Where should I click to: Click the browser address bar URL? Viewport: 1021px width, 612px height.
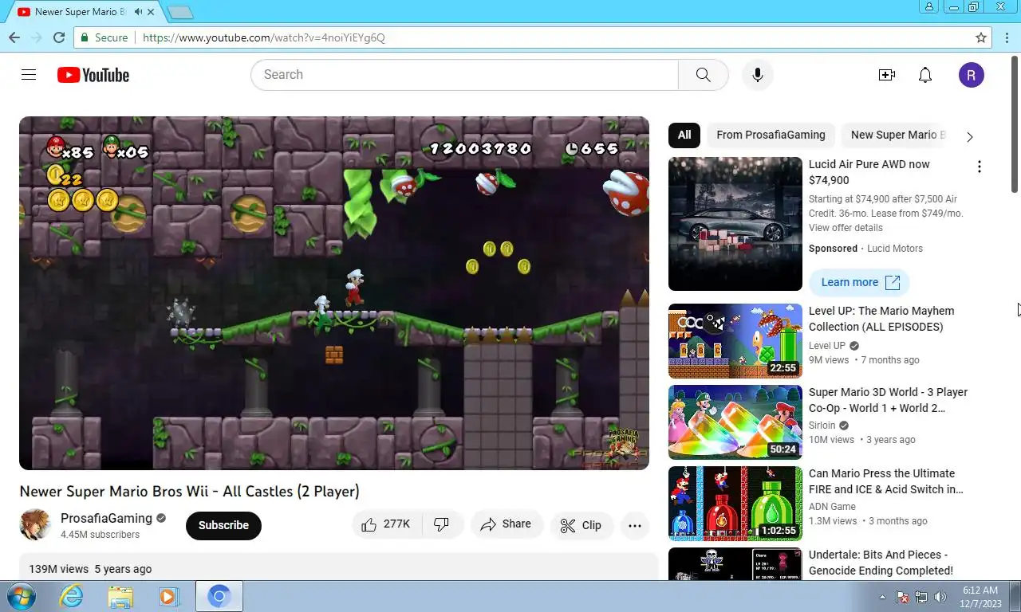[264, 37]
